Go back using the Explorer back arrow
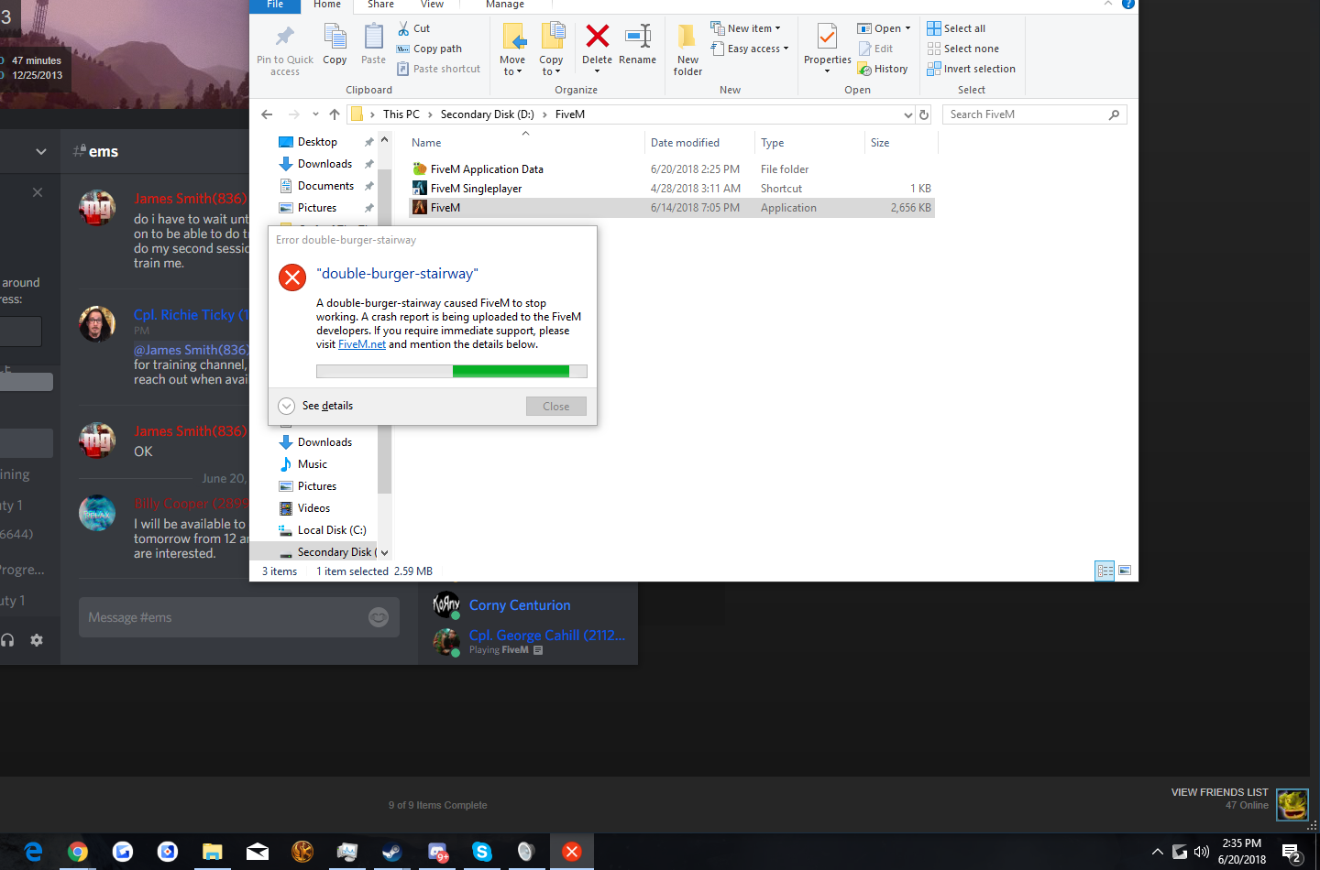 pyautogui.click(x=267, y=114)
